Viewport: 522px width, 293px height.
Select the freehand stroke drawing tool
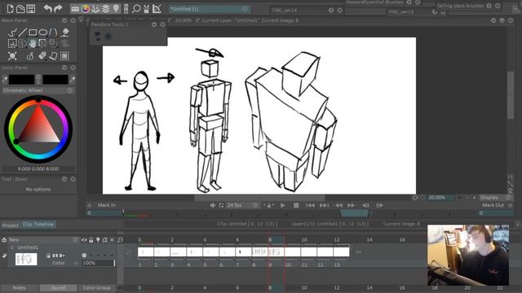coord(12,33)
